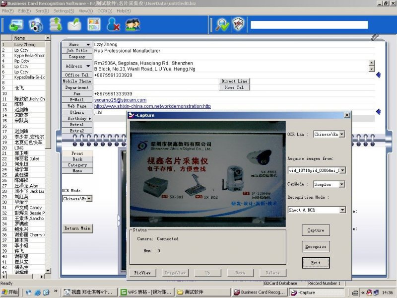Viewport: 397px width, 298px height.
Task: Switch to WPS taskbar button
Action: [146, 292]
